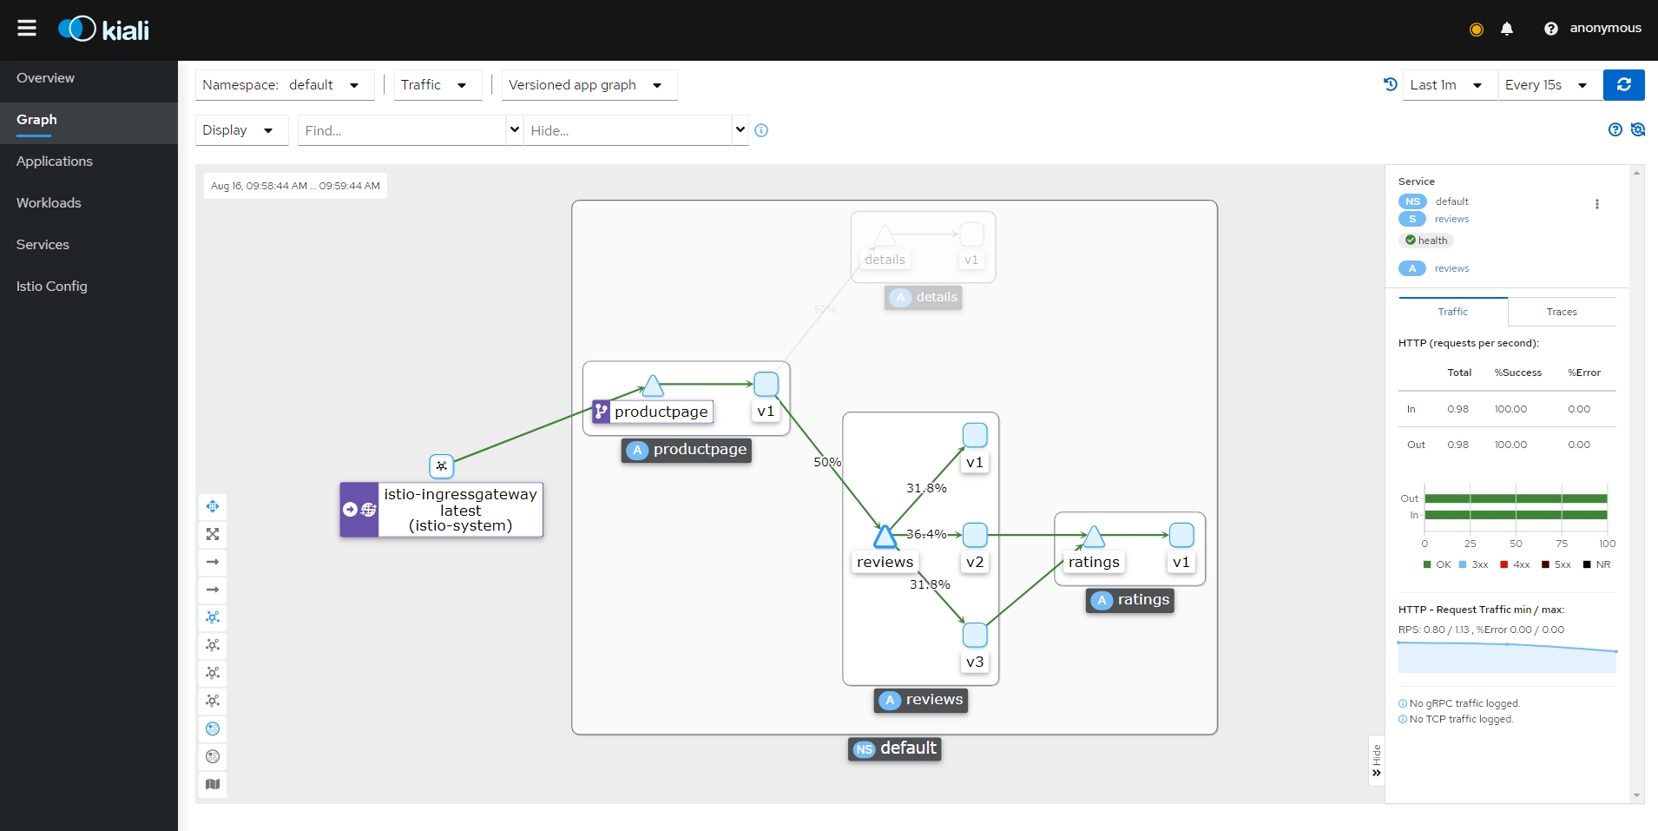The image size is (1658, 831).
Task: Open the Every 15s refresh interval dropdown
Action: pos(1548,85)
